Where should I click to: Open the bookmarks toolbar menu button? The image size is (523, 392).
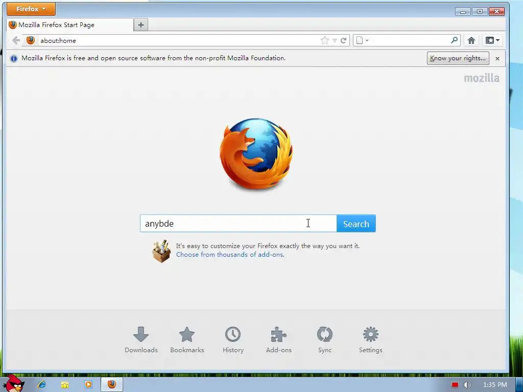tap(492, 41)
